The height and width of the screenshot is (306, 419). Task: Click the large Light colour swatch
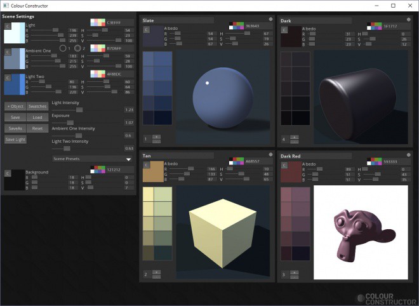click(x=15, y=33)
